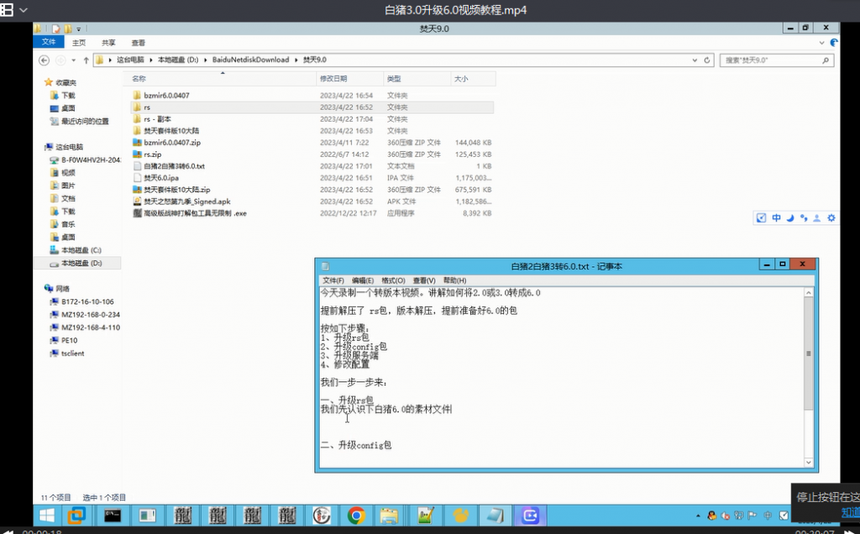Refresh the Explorer address bar
860x534 pixels.
pos(707,60)
